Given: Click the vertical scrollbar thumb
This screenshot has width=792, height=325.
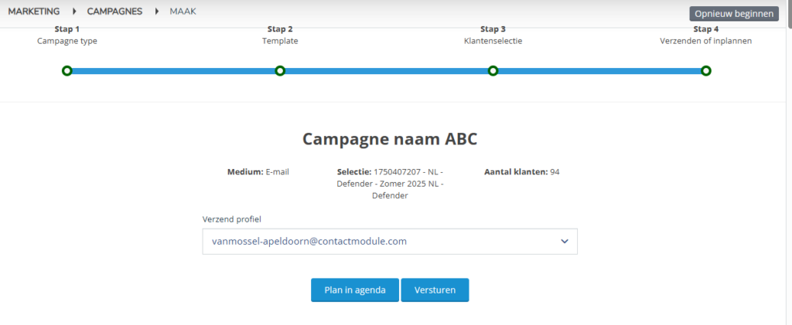Looking at the screenshot, I should [x=789, y=14].
